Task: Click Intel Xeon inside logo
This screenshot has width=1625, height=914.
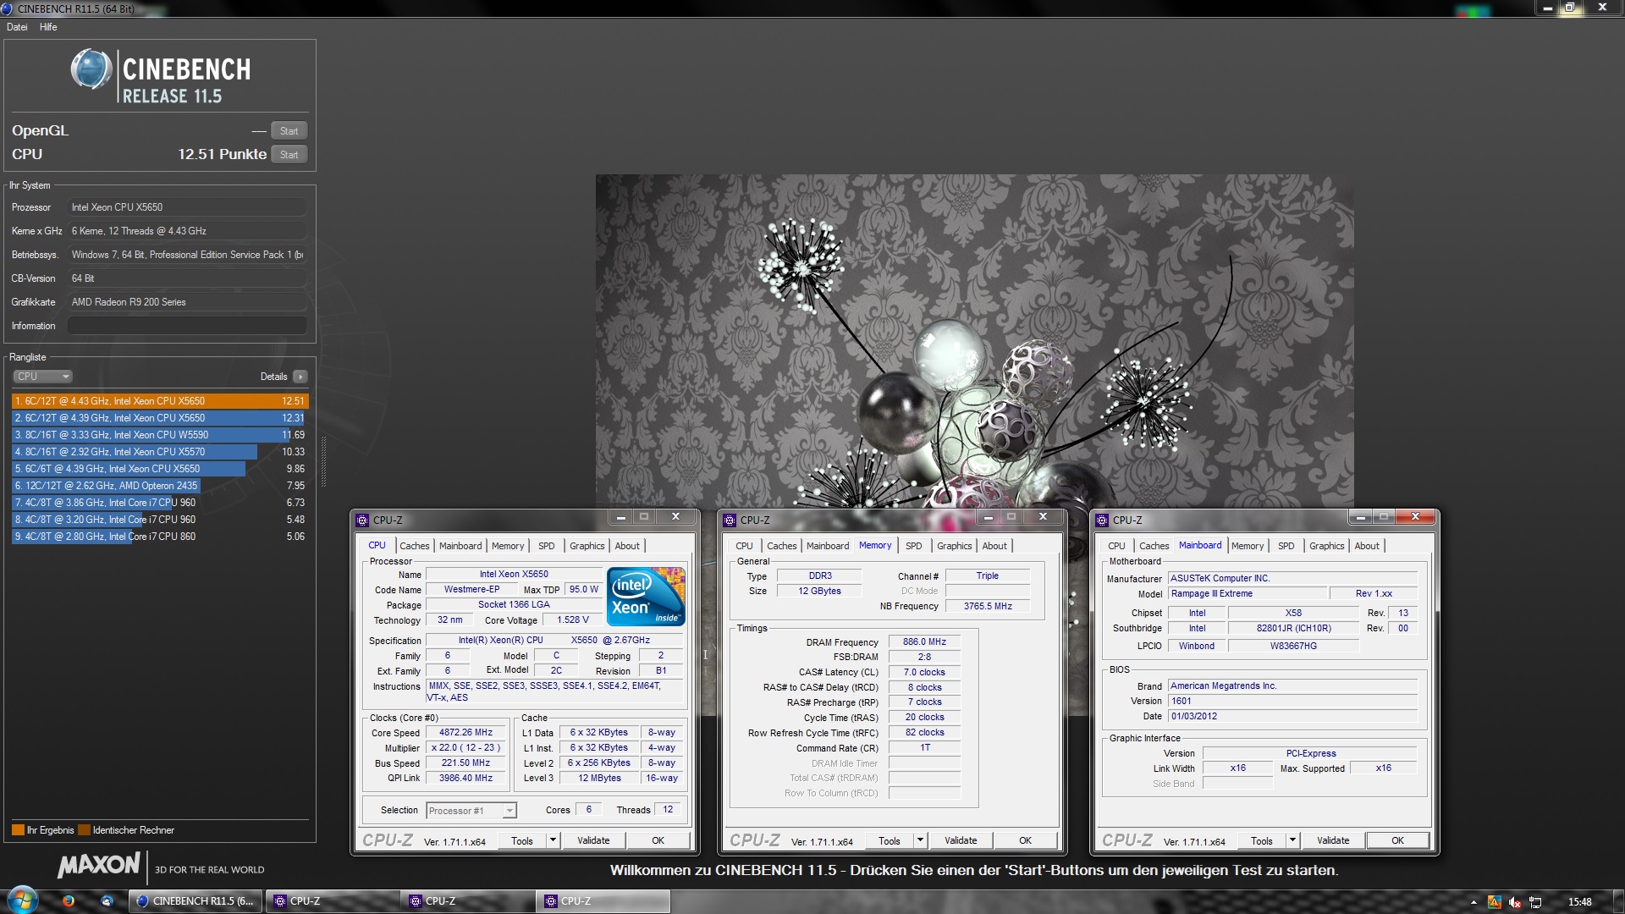Action: [647, 597]
